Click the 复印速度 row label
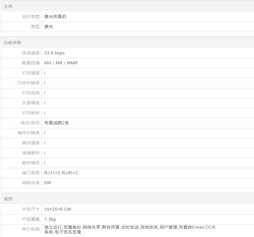 click(31, 143)
